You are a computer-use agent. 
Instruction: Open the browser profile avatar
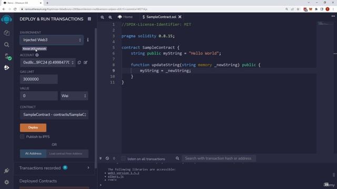(x=328, y=9)
